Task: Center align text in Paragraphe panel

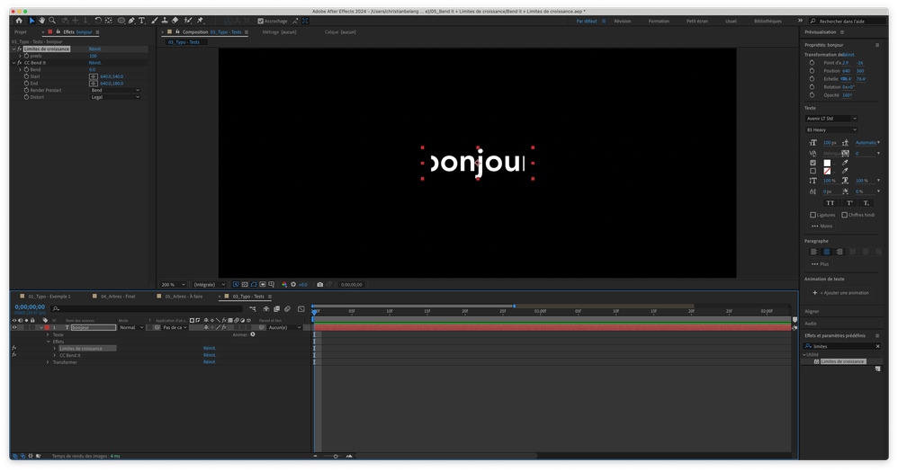Action: click(x=826, y=252)
